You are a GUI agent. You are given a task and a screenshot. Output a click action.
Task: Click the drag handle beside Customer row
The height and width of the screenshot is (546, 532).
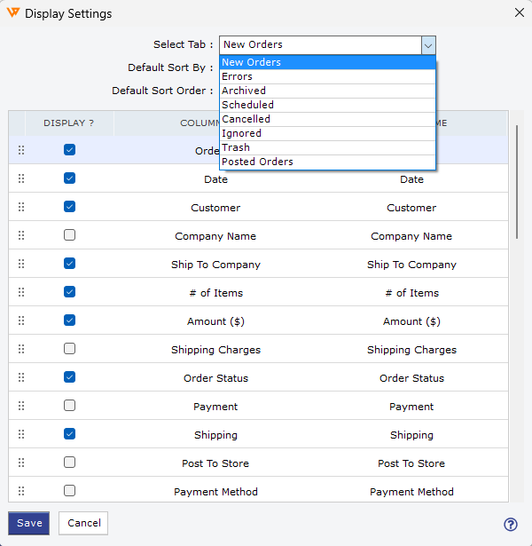[21, 208]
